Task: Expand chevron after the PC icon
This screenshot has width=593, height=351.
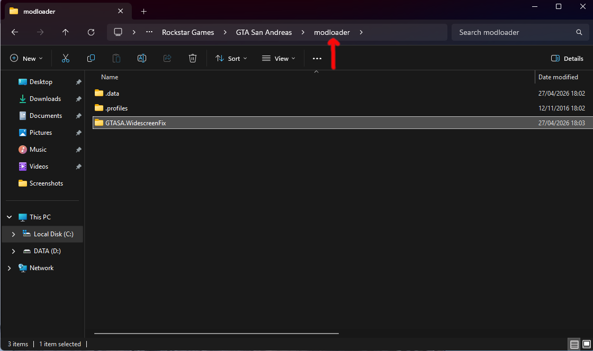Action: (x=134, y=32)
